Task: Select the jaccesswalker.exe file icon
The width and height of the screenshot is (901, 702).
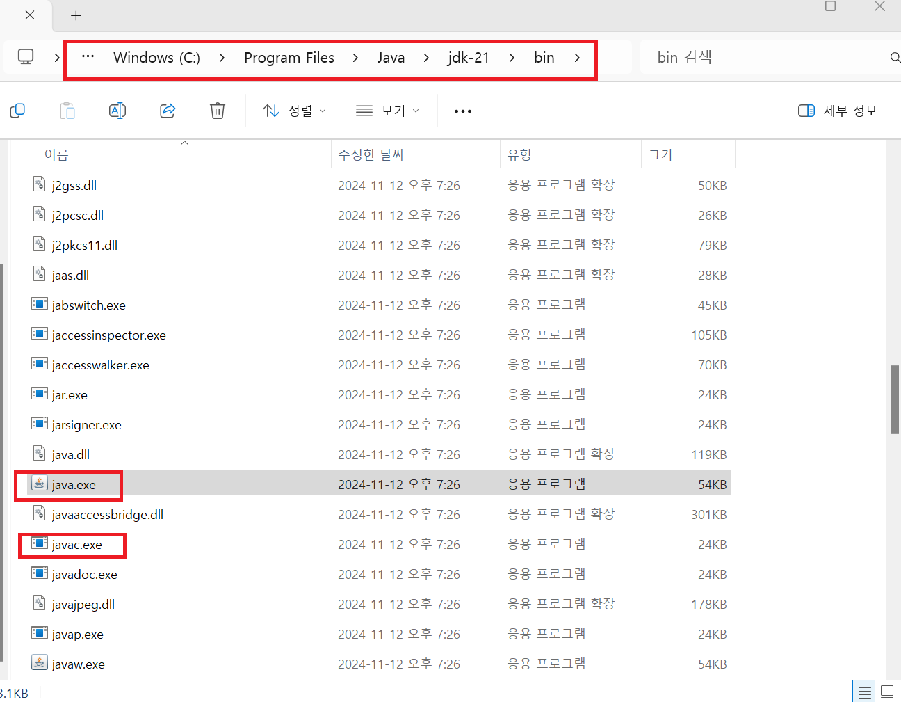Action: tap(40, 364)
